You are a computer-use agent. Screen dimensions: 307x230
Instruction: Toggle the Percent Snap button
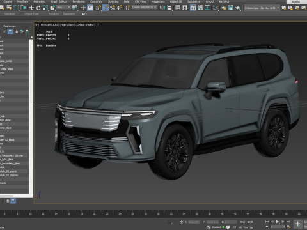pos(113,8)
